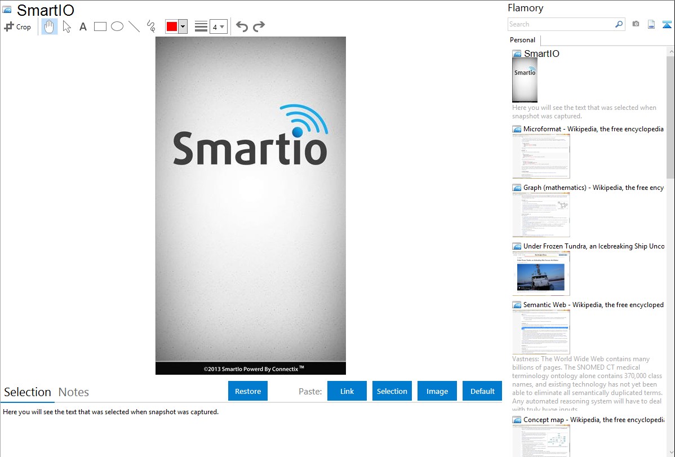
Task: Click the blue top-right panel icon
Action: pos(667,24)
